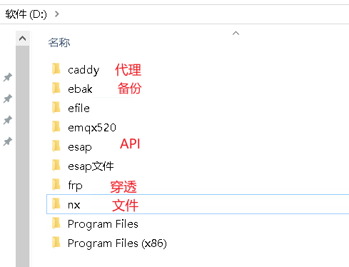This screenshot has height=267, width=349.
Task: Select the esap文件 folder name
Action: tap(91, 166)
